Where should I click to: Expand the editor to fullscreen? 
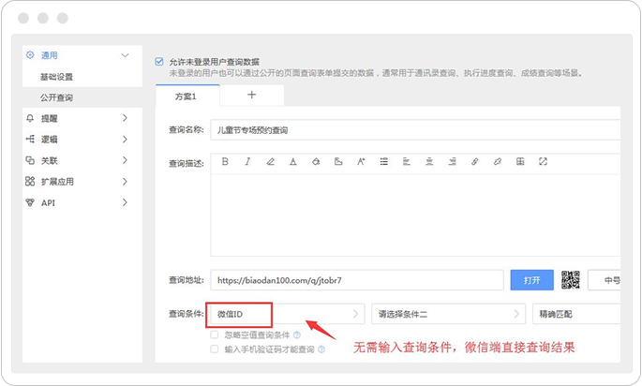pyautogui.click(x=544, y=162)
